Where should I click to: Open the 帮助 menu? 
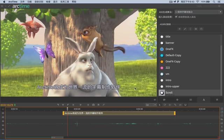tap(74, 2)
